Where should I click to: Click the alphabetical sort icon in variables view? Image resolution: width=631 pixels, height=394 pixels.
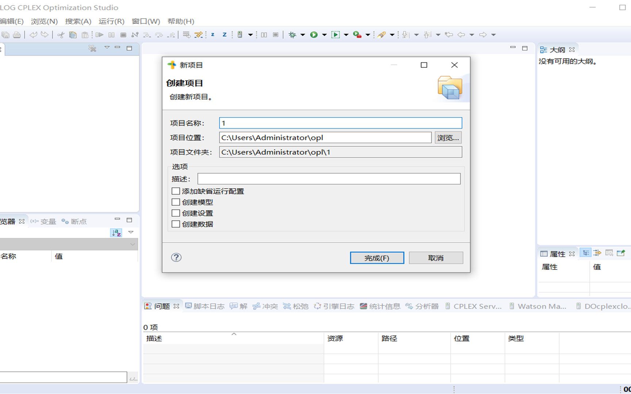click(116, 232)
